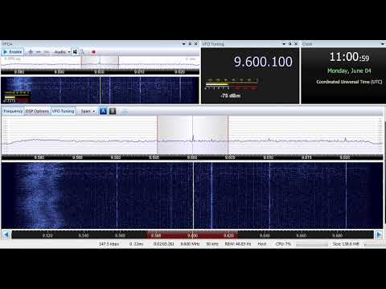Click the speaker mute icon in VFO-A toolbar
The image size is (386, 289).
(75, 51)
